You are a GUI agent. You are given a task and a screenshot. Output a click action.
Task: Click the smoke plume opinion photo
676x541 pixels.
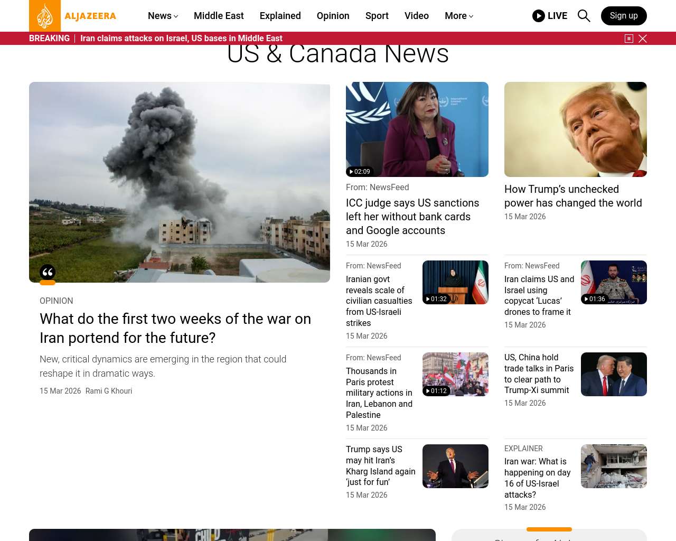coord(180,182)
